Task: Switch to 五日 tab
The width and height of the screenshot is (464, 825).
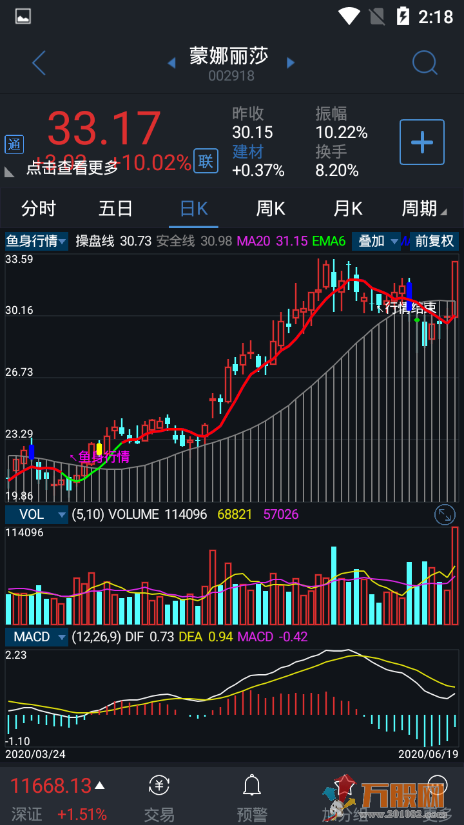Action: (116, 208)
